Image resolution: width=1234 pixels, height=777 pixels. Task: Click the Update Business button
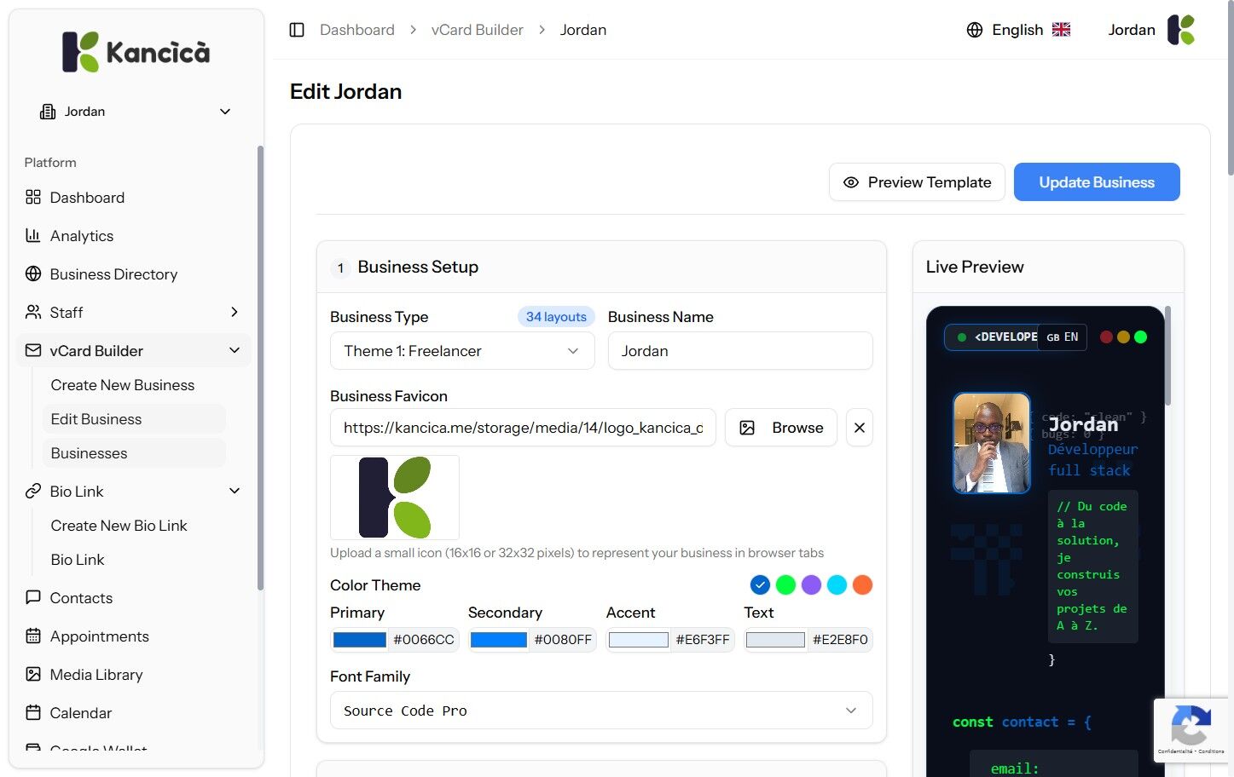point(1097,182)
